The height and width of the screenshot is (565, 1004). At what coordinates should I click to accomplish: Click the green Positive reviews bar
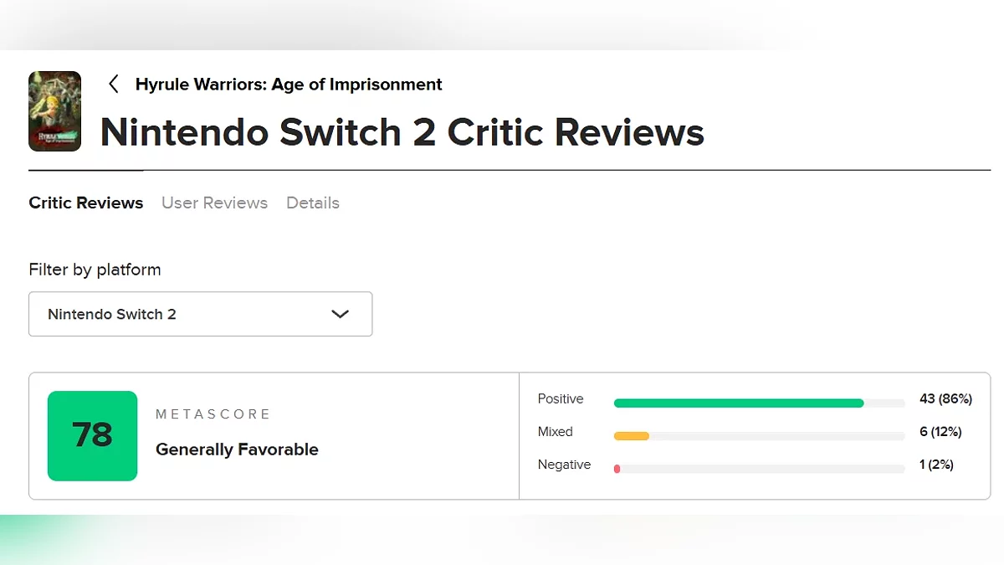(738, 403)
